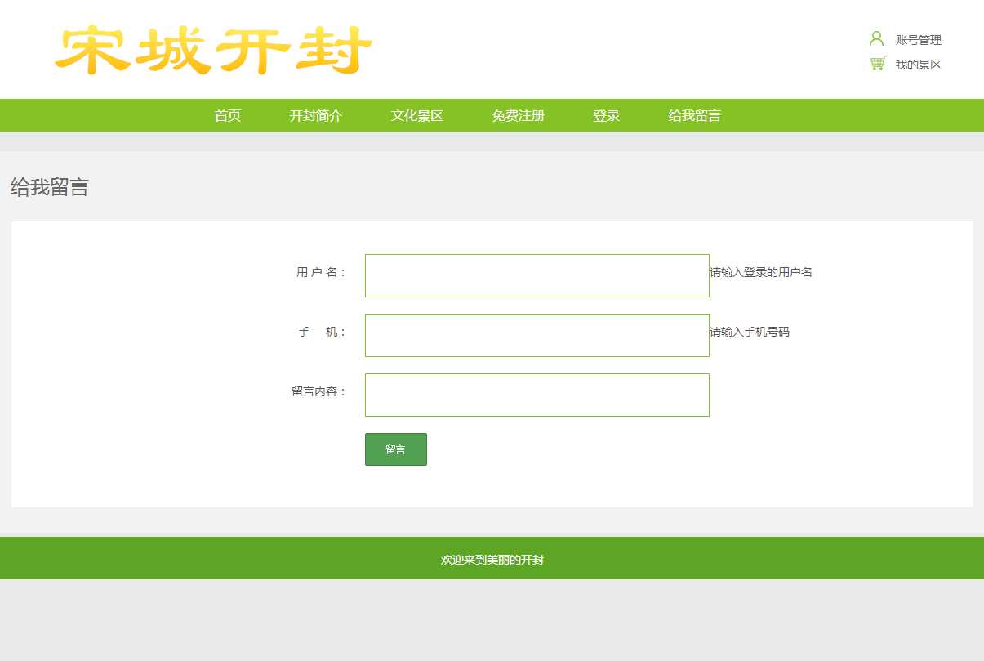This screenshot has width=984, height=661.
Task: Click the 请输入手机号码 hint text
Action: pos(750,332)
